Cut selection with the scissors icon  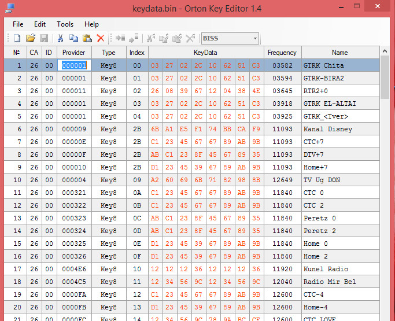(60, 38)
